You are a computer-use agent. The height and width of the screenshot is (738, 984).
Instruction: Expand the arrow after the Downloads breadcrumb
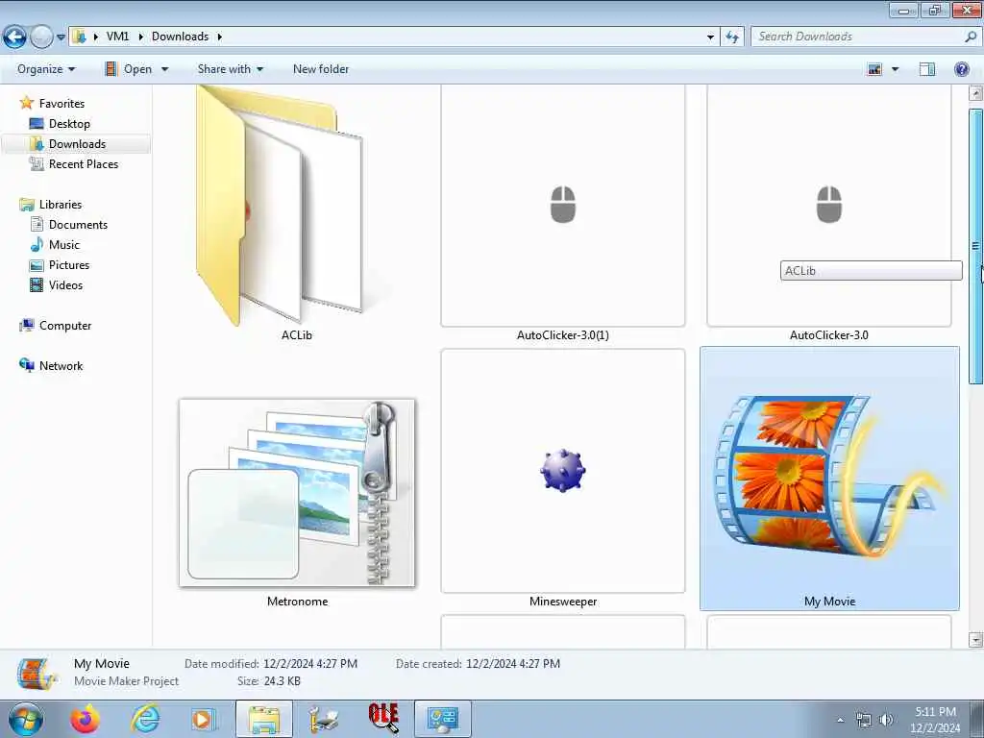pos(220,37)
